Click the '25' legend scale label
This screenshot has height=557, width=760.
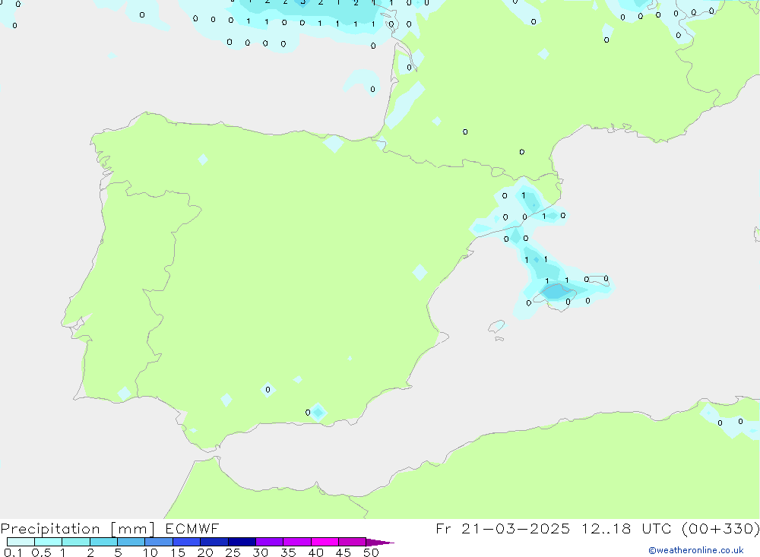(x=233, y=552)
